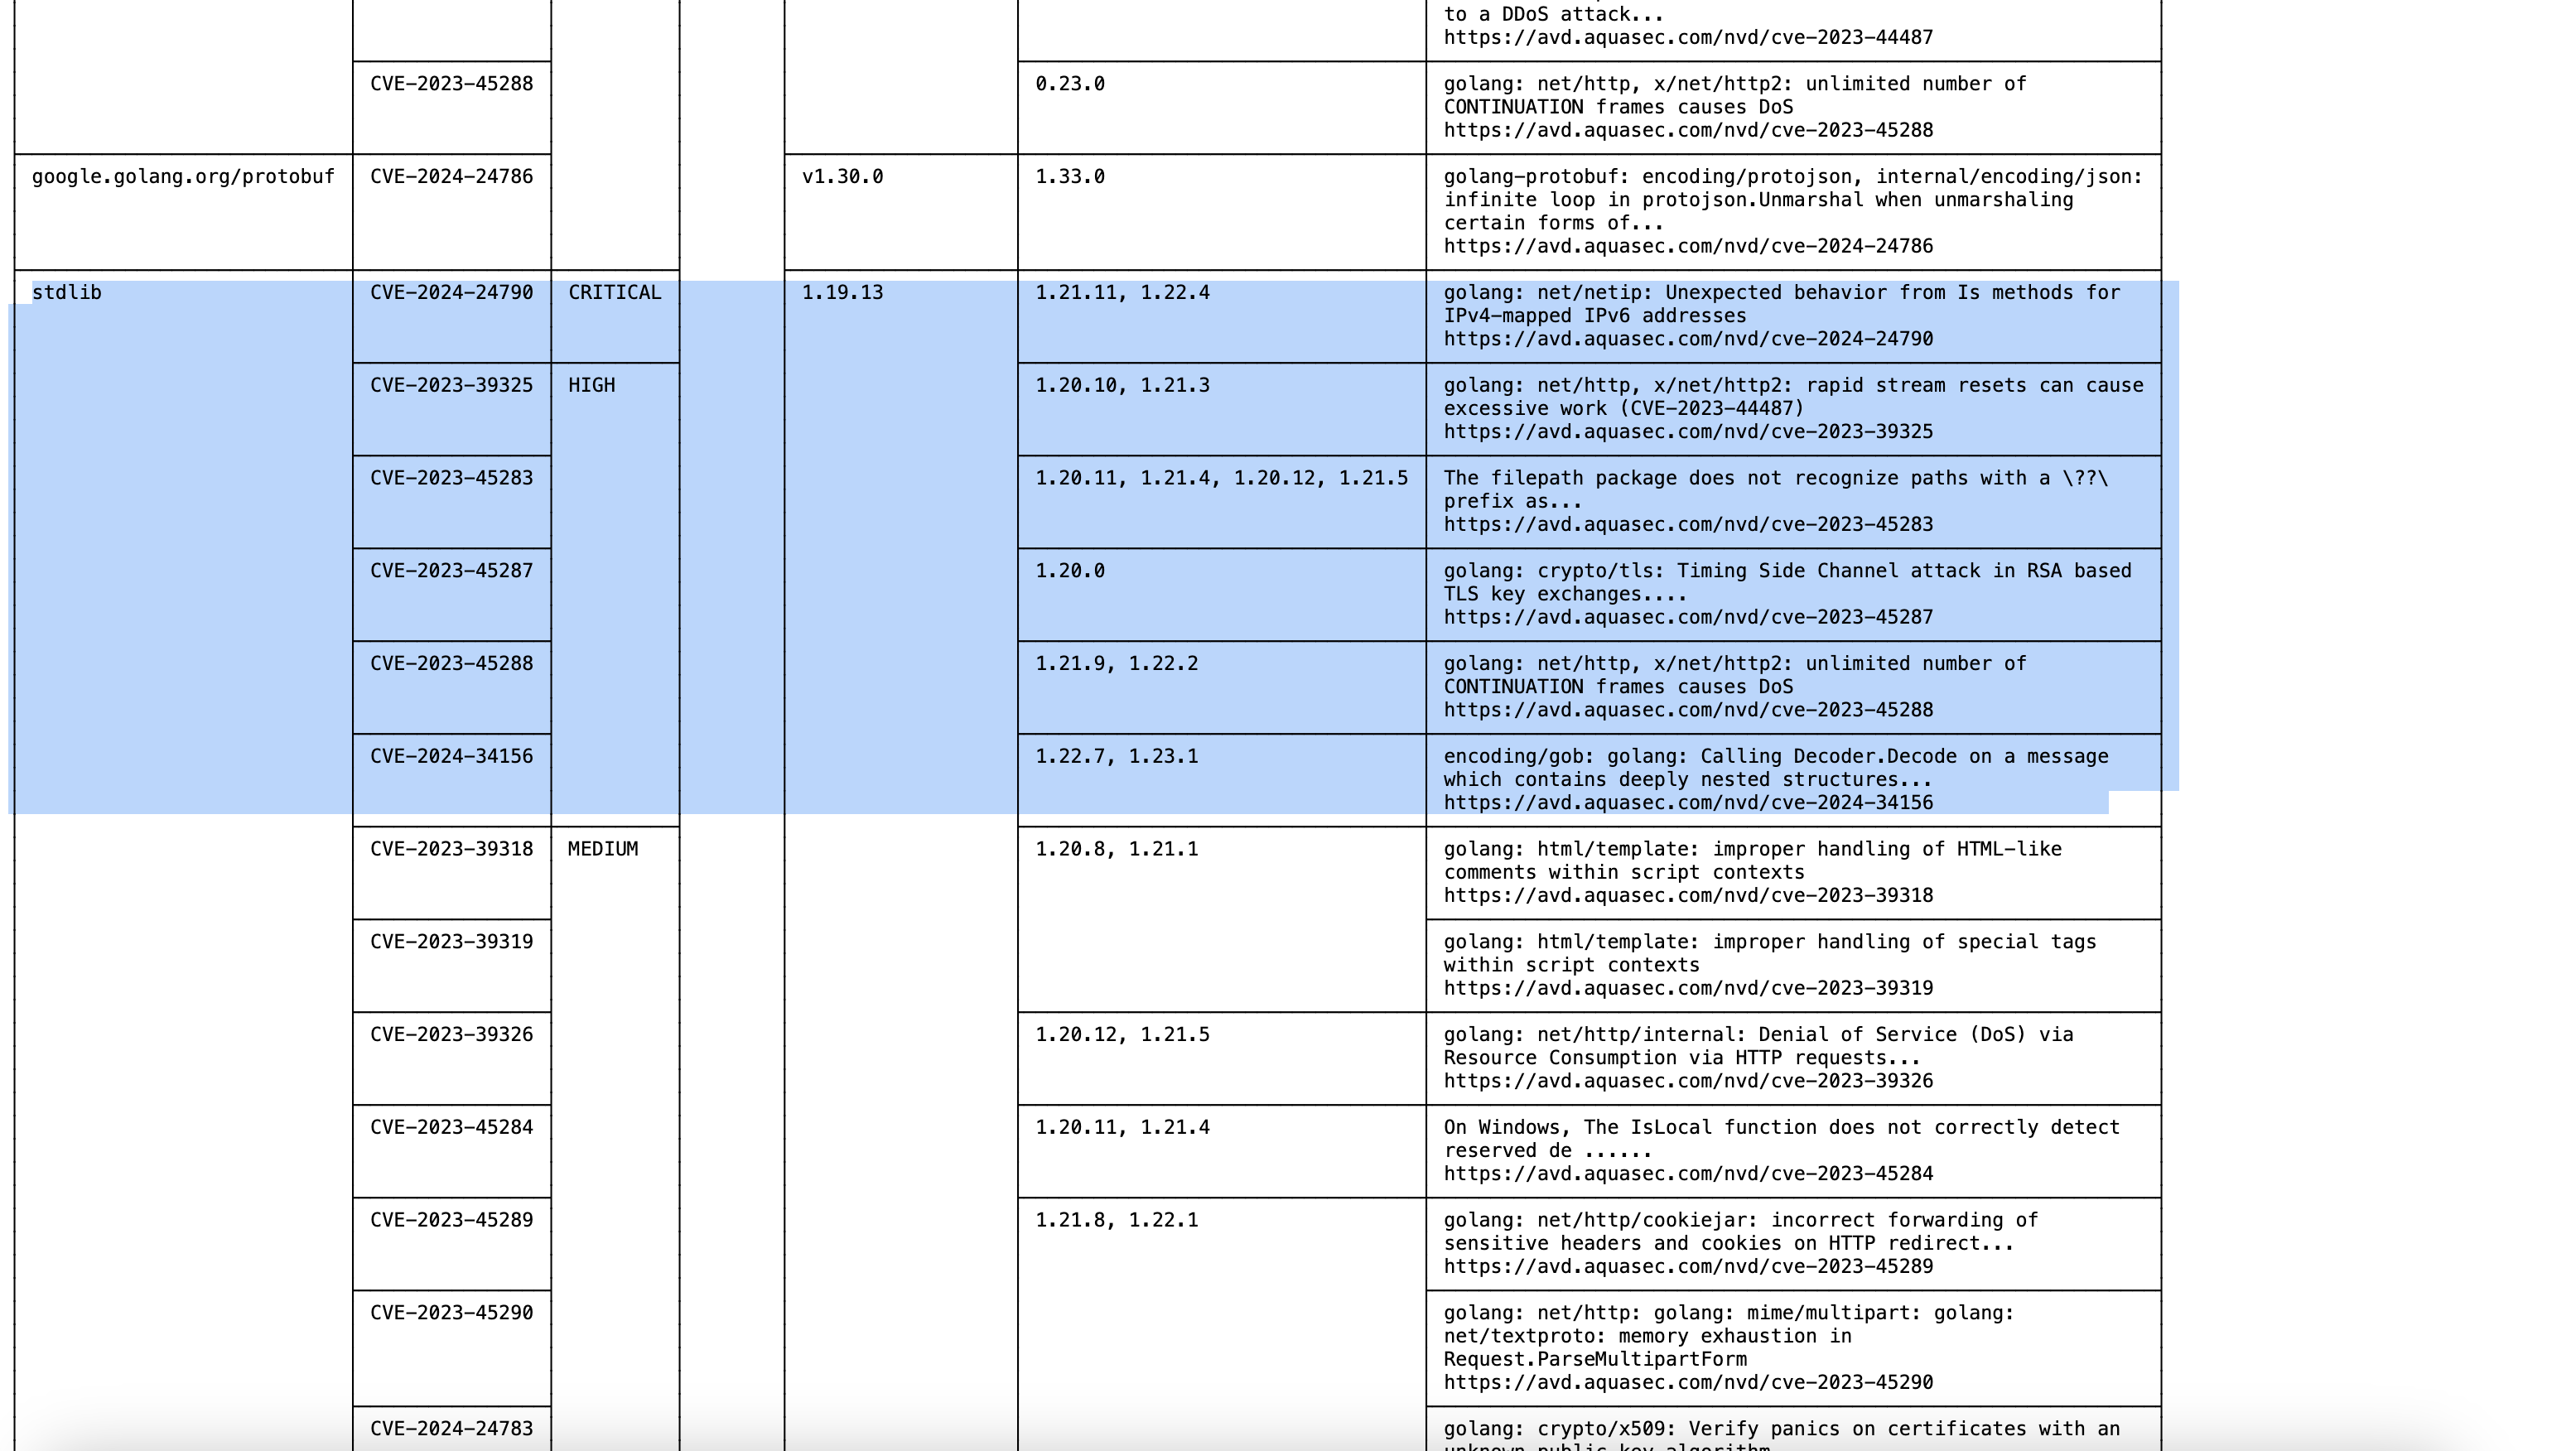Click the CVE-2023-39326 aquasec URL
This screenshot has width=2576, height=1451.
pos(1687,1081)
